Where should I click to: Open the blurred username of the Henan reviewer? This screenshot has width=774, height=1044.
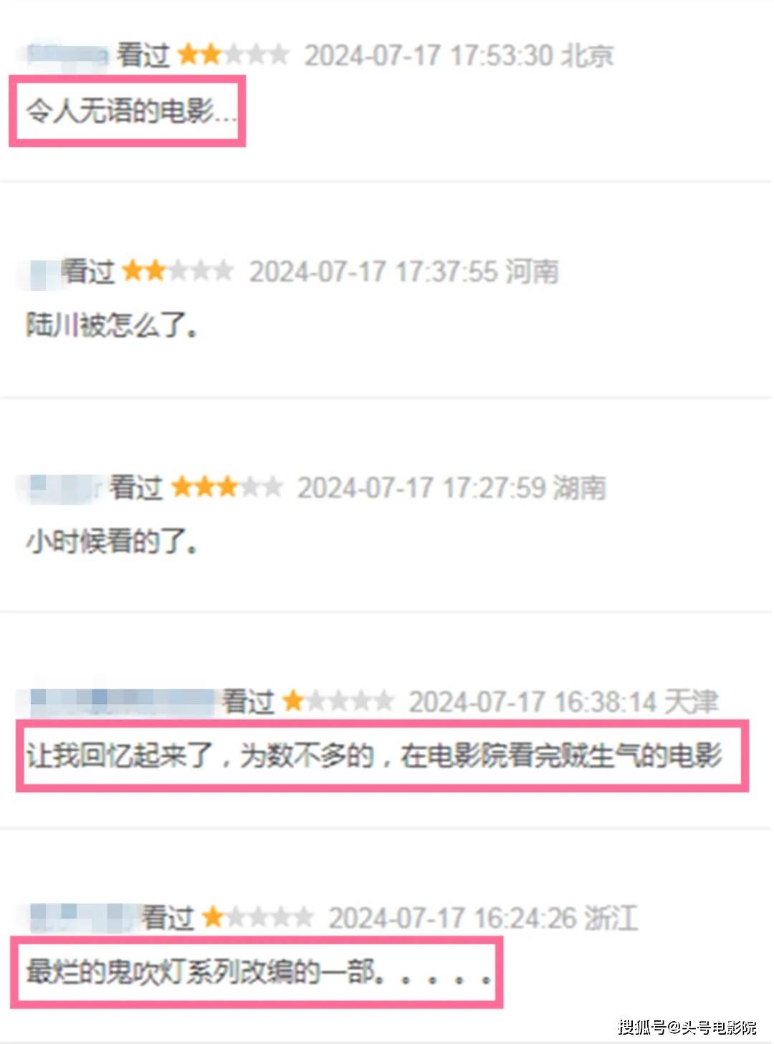click(42, 272)
